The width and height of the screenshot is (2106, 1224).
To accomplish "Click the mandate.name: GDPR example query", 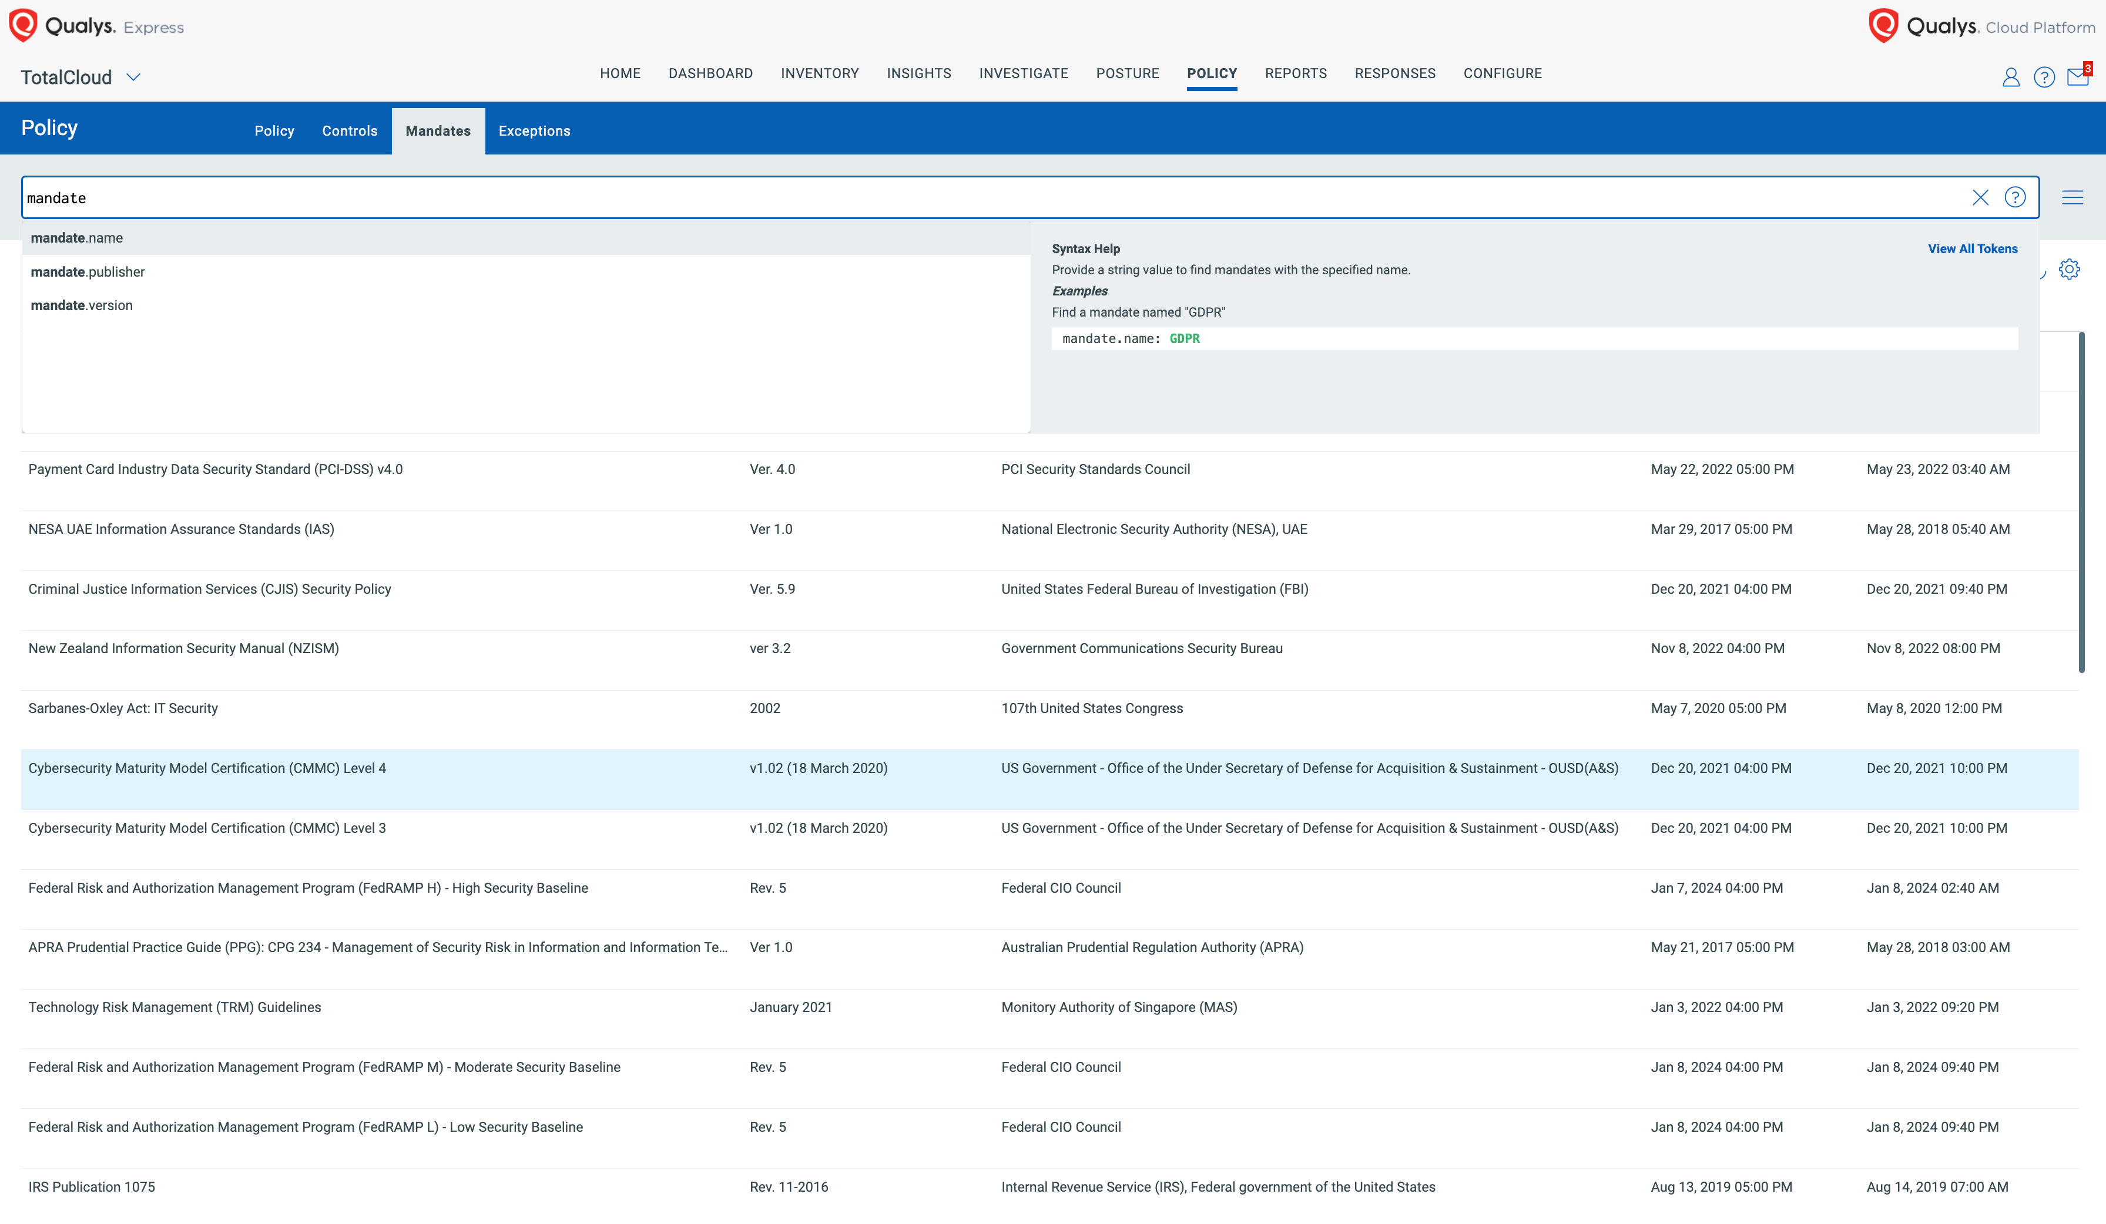I will click(1534, 338).
